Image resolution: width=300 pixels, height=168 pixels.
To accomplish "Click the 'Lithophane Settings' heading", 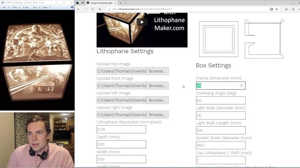I will (125, 51).
